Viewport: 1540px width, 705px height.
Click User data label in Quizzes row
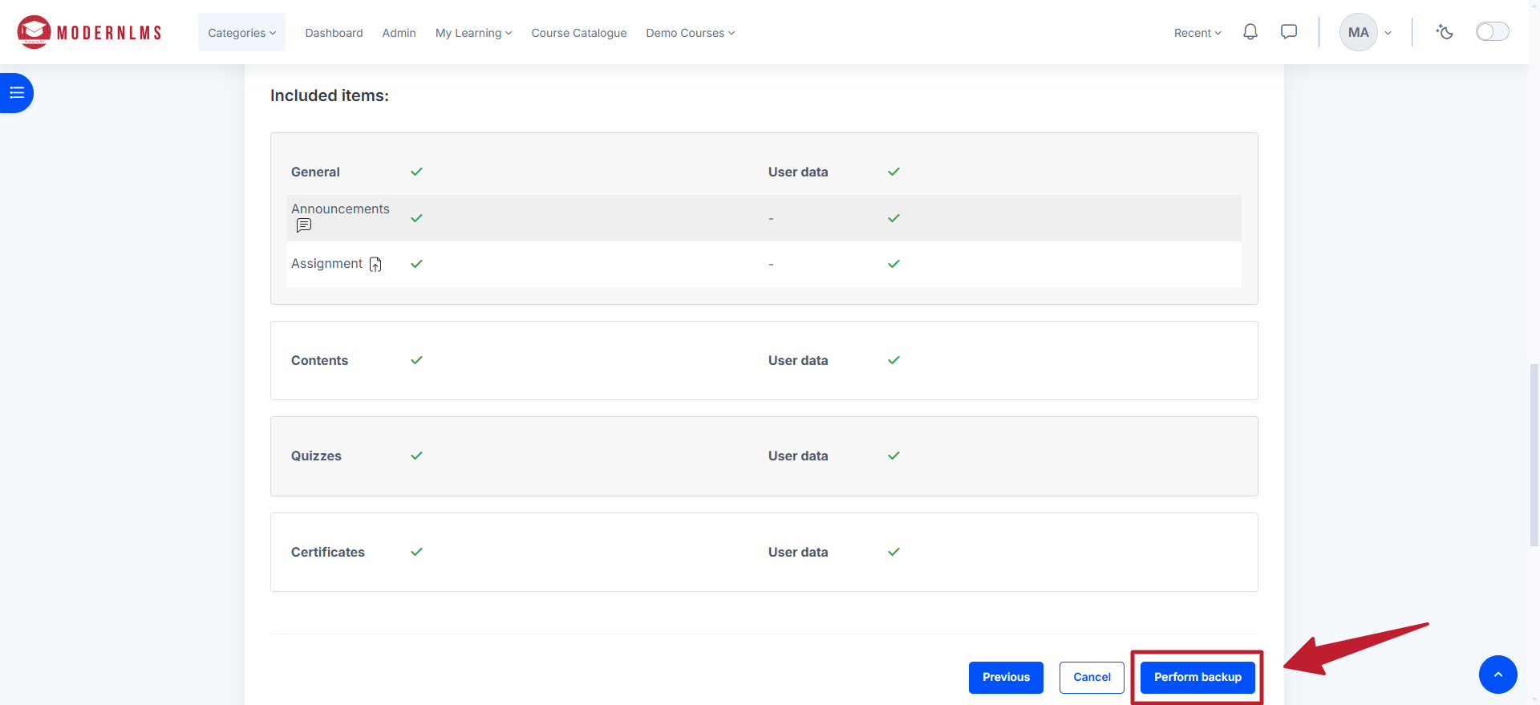pyautogui.click(x=798, y=456)
